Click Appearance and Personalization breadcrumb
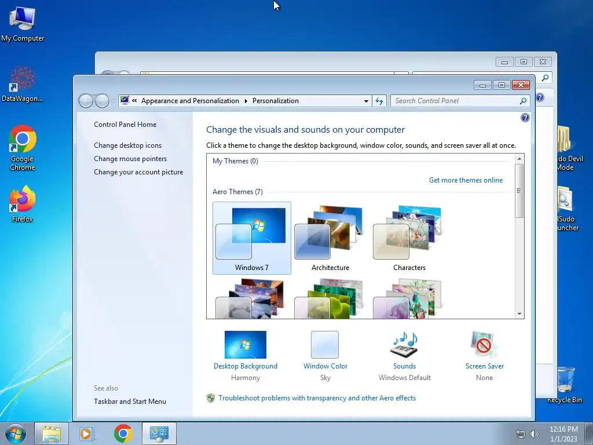The image size is (593, 445). [190, 101]
